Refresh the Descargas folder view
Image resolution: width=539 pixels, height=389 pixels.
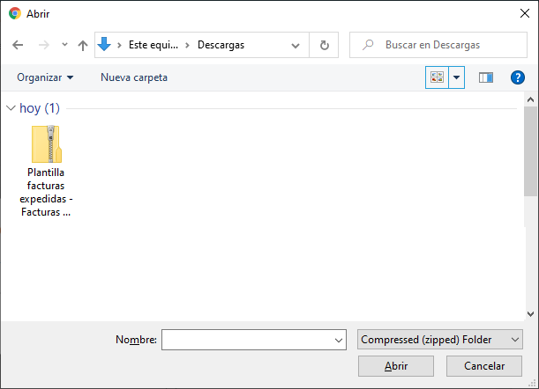pyautogui.click(x=324, y=45)
